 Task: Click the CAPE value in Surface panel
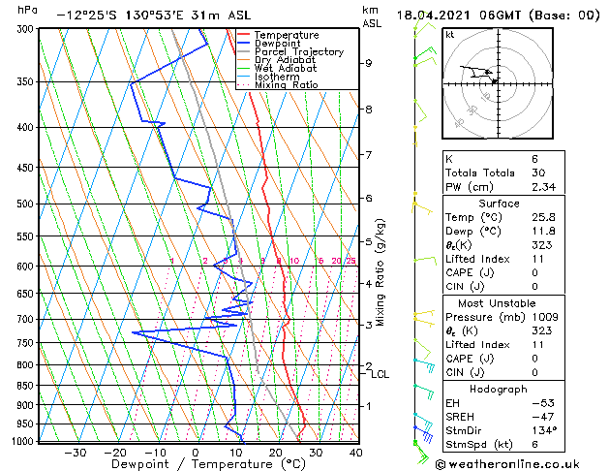[x=534, y=272]
